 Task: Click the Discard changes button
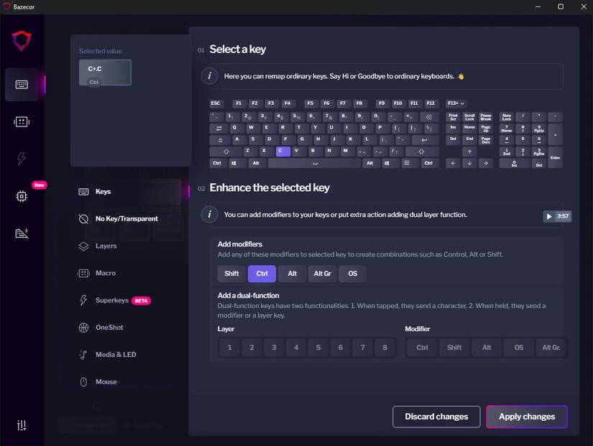[436, 417]
